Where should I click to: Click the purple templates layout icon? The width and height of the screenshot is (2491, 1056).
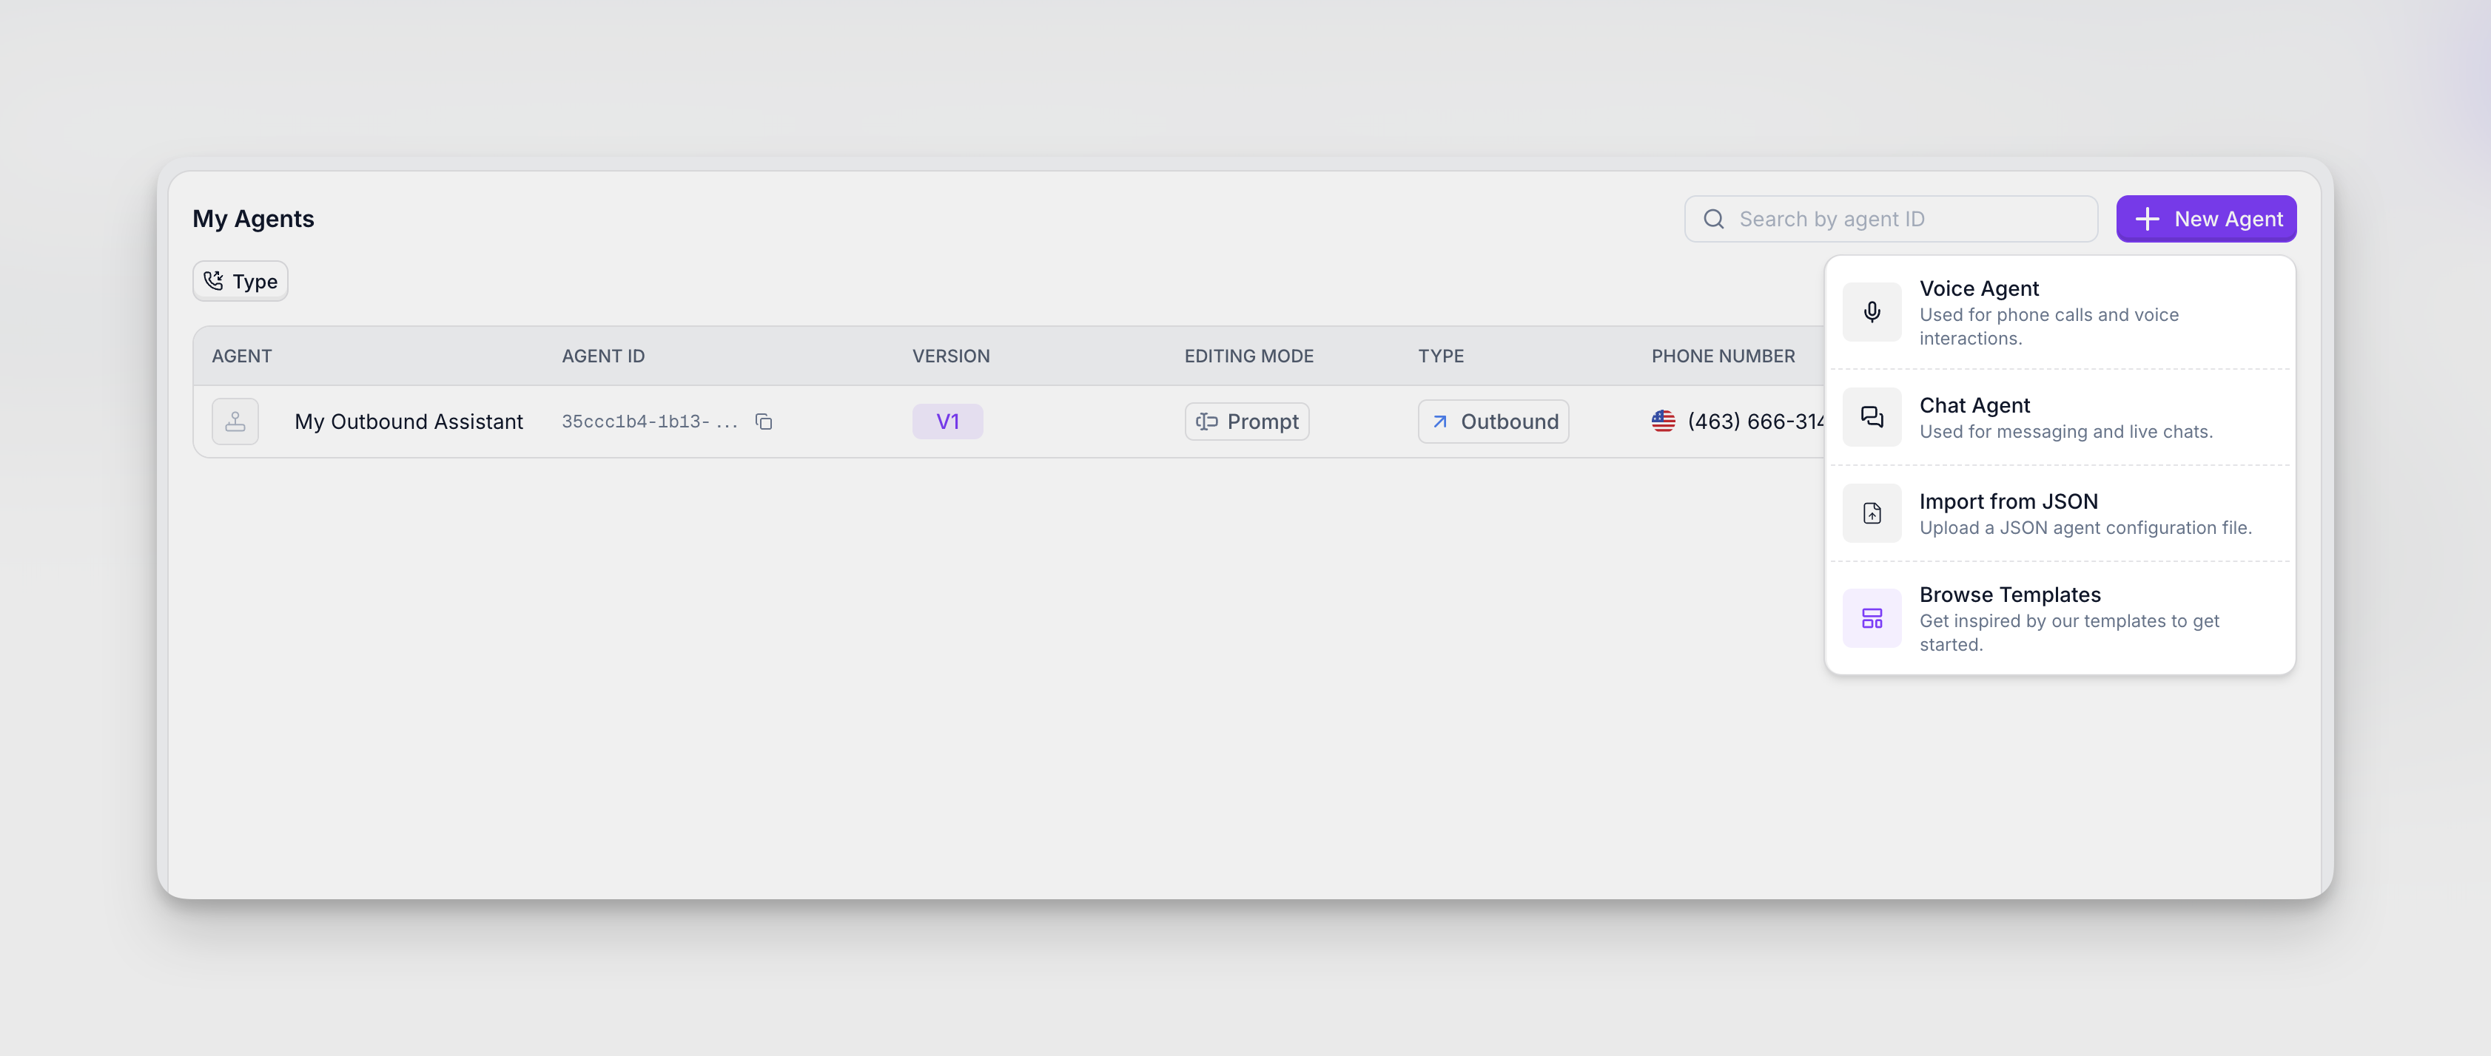[1871, 618]
